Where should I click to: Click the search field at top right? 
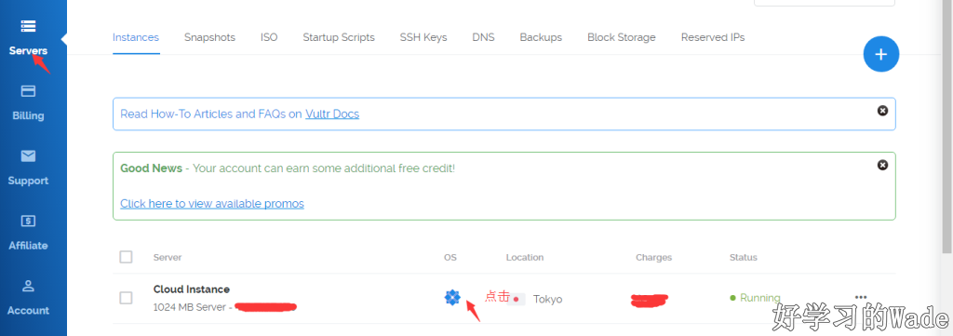point(825,3)
